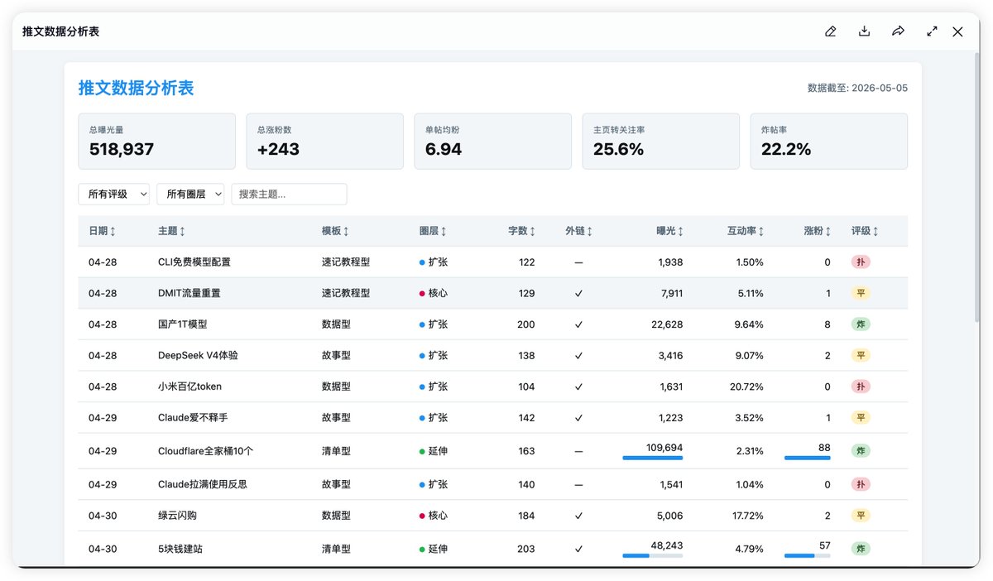Click 平 rating badge in Claude爱不释手 row
The image size is (993, 581).
click(x=861, y=418)
